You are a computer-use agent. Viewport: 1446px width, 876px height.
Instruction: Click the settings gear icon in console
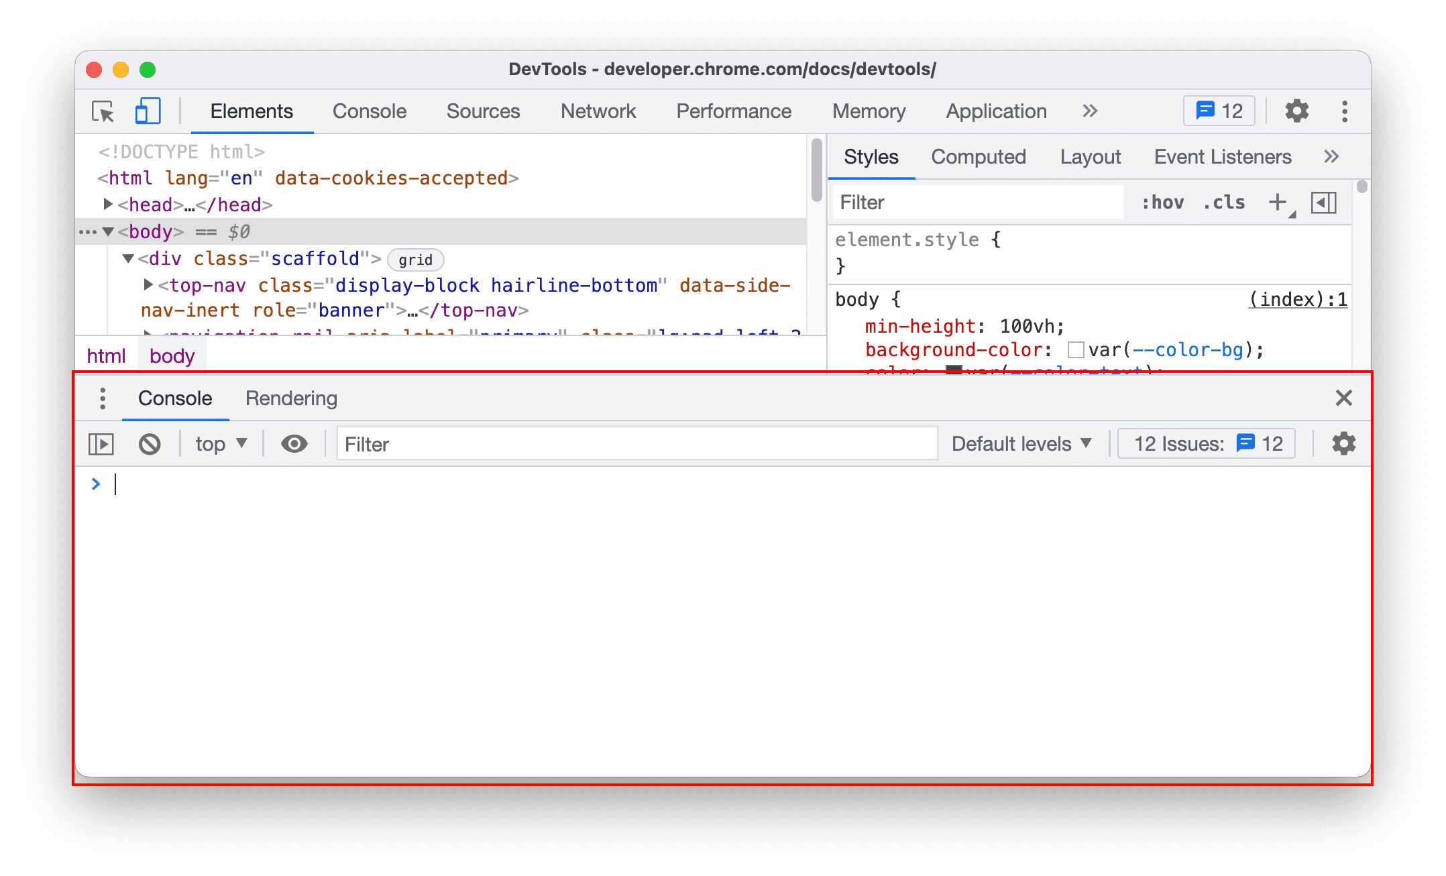tap(1343, 443)
